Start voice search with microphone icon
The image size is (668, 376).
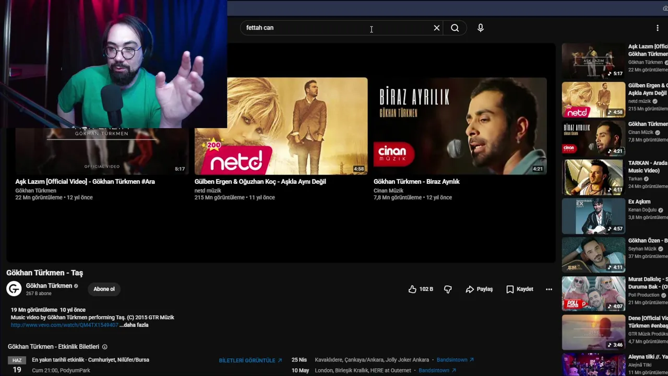click(x=481, y=28)
